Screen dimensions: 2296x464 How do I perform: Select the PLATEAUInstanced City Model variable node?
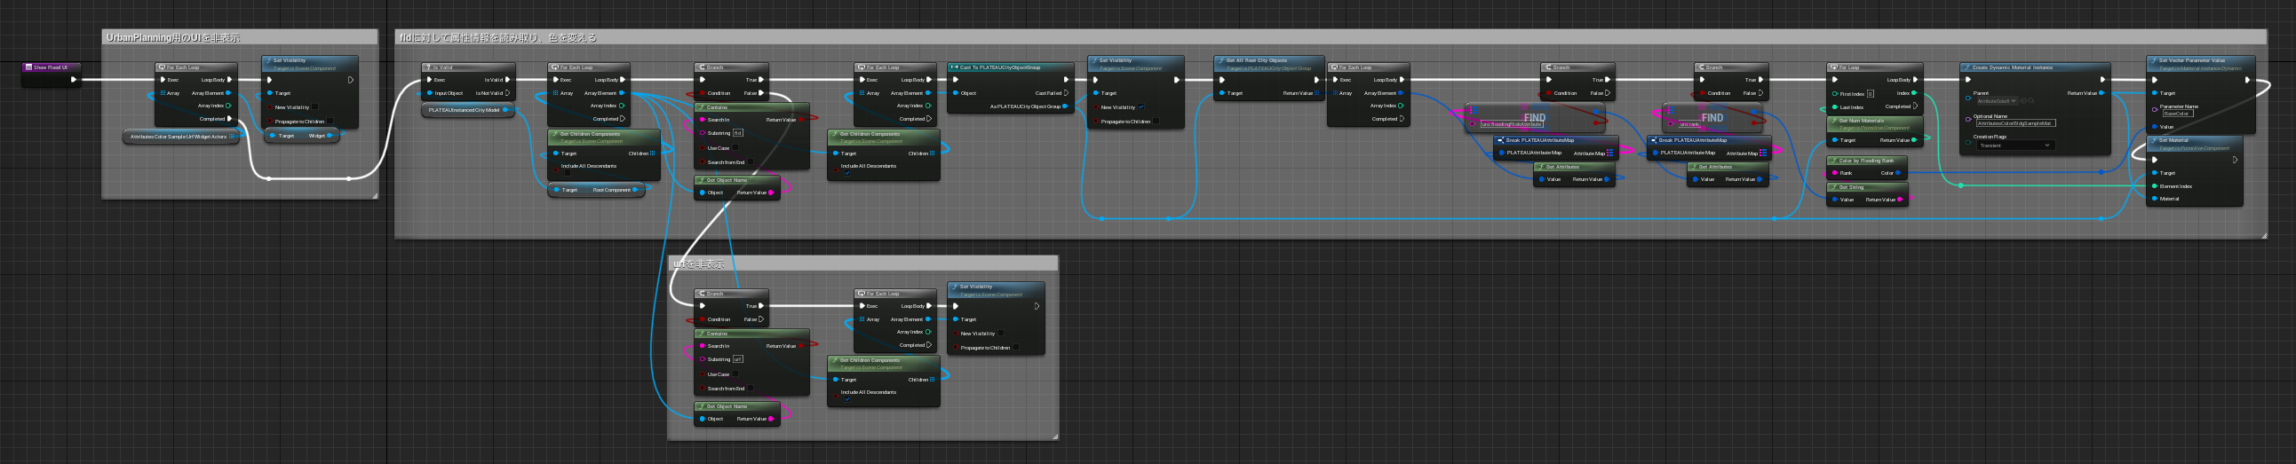[467, 109]
